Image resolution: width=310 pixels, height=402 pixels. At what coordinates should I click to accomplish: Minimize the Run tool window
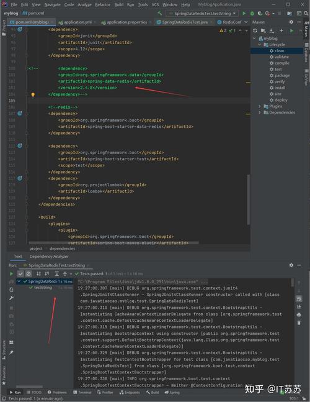click(x=299, y=265)
